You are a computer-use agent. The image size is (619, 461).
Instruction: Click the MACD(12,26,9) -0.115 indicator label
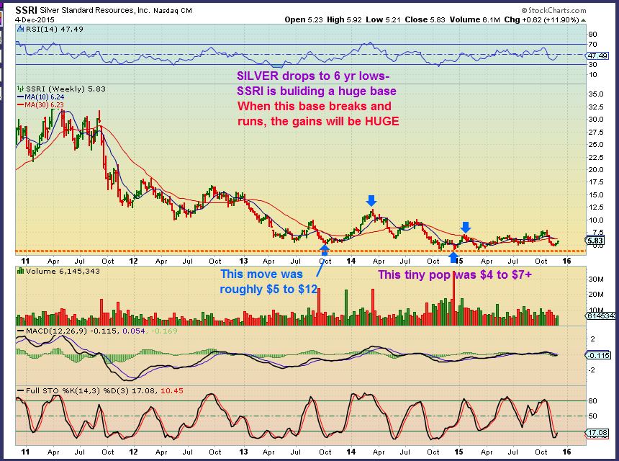click(x=71, y=331)
